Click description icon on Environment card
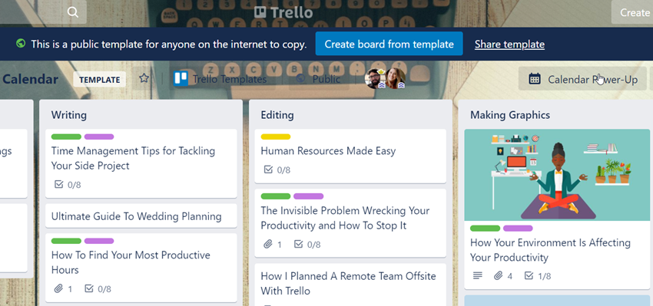The image size is (653, 306). pyautogui.click(x=478, y=275)
